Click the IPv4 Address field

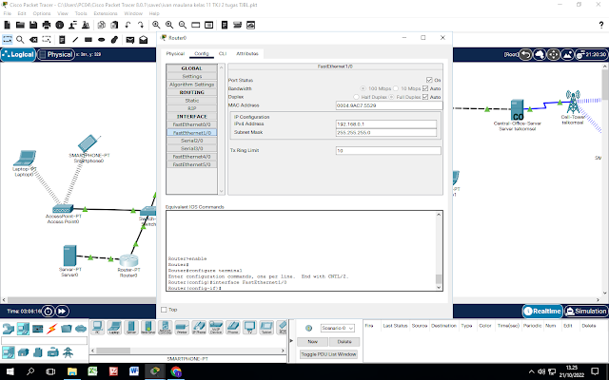tap(386, 124)
